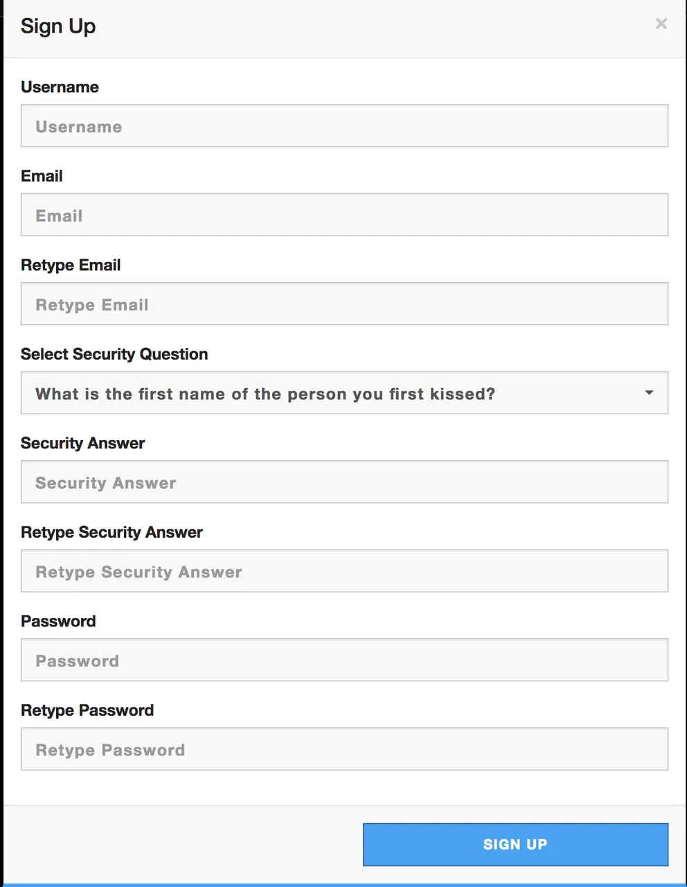This screenshot has width=687, height=887.
Task: Click the Username input field
Action: pos(344,125)
